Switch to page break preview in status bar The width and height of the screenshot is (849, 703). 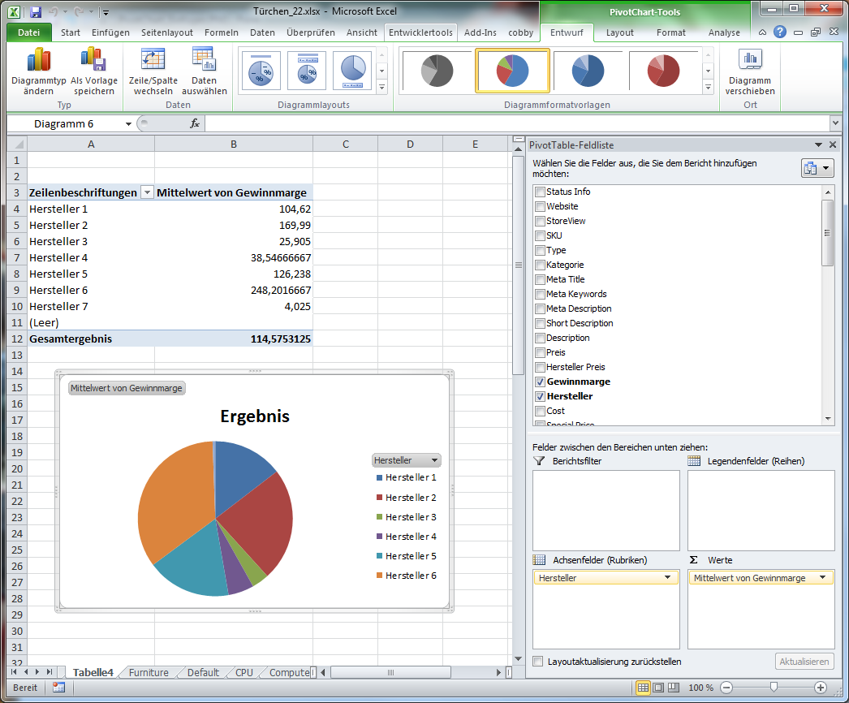673,688
